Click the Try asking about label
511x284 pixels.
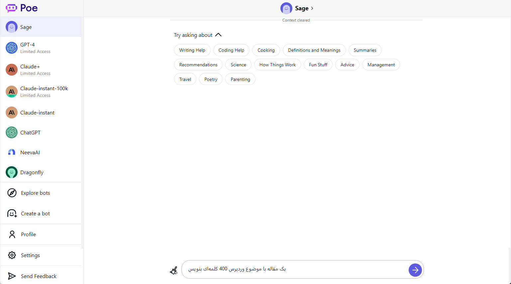click(x=193, y=35)
